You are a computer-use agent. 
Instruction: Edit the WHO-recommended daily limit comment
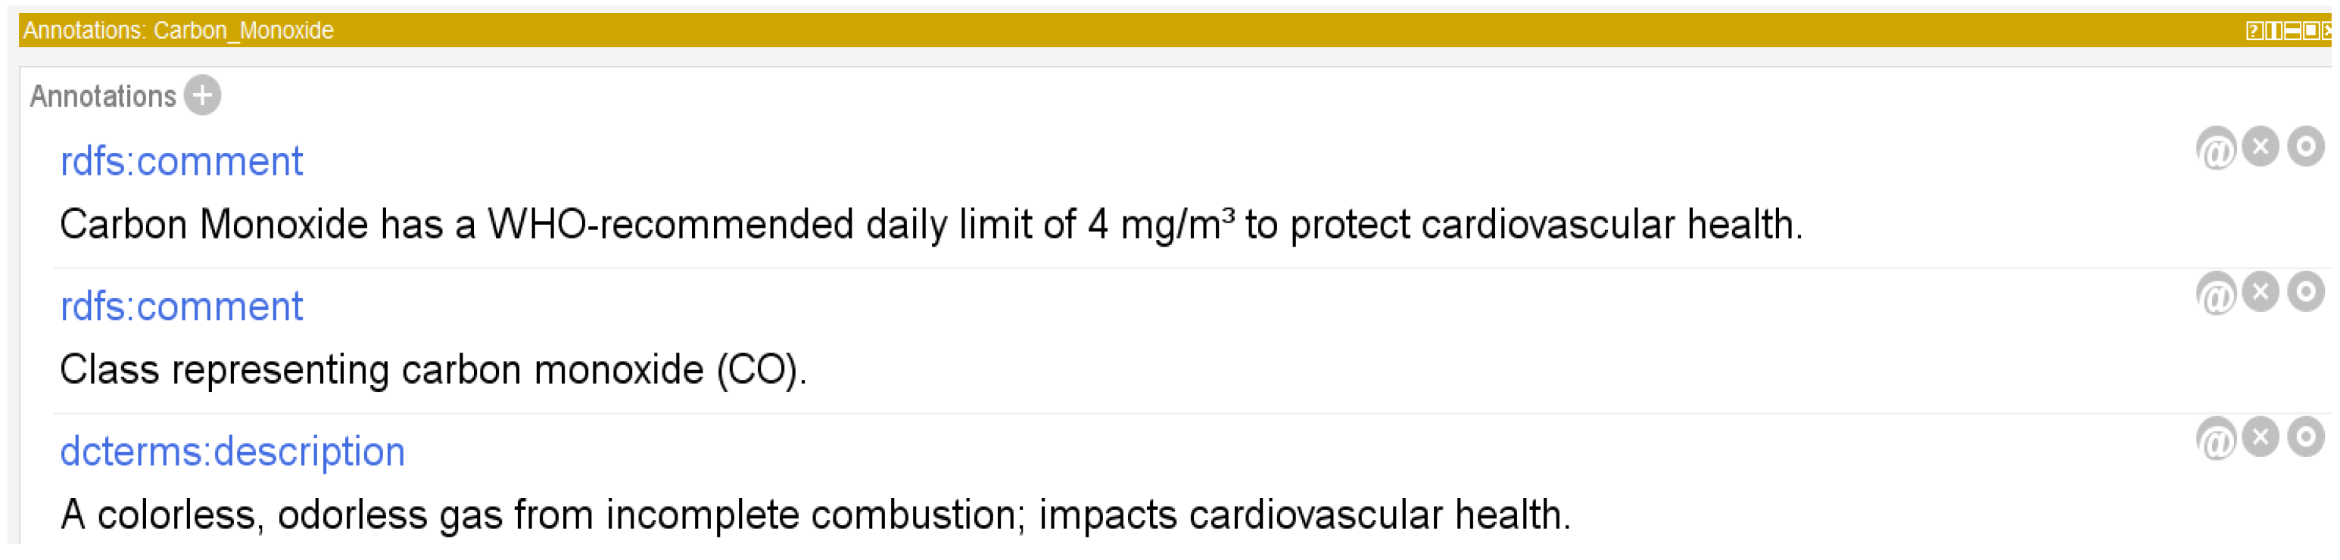tap(2305, 146)
